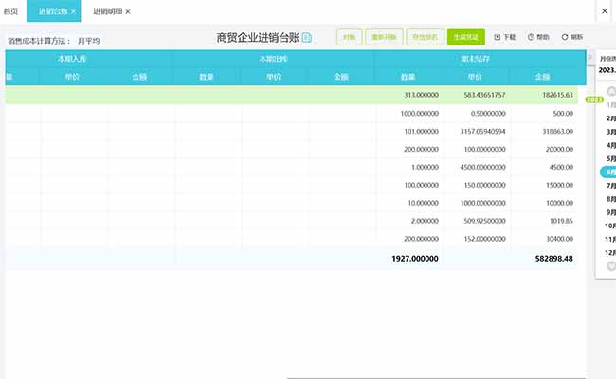Select month 10月 in the side list
This screenshot has width=616, height=379.
point(610,226)
